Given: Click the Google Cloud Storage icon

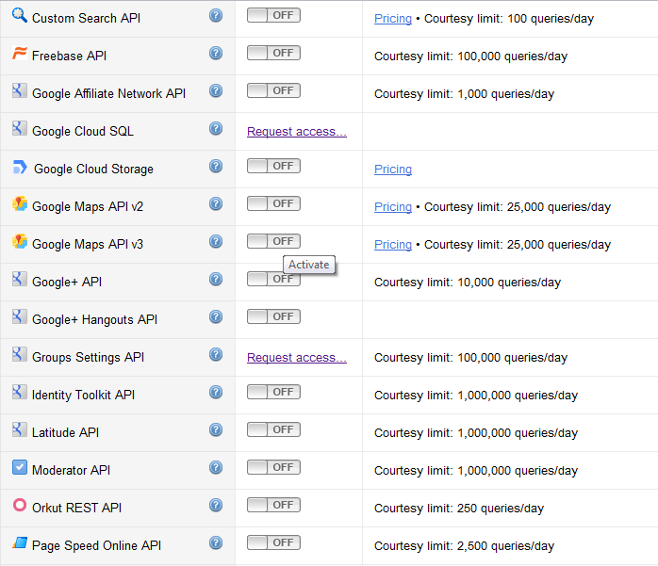Looking at the screenshot, I should click(x=20, y=167).
